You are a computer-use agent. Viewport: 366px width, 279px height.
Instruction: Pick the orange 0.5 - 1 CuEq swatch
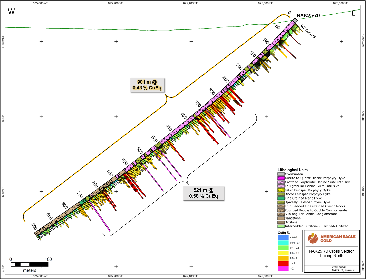click(x=283, y=258)
